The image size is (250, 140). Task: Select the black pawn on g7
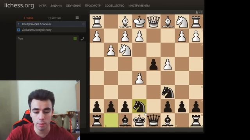coord(111,106)
